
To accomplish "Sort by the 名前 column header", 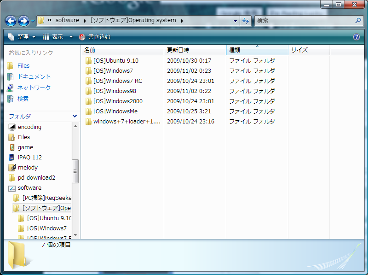I will [122, 50].
